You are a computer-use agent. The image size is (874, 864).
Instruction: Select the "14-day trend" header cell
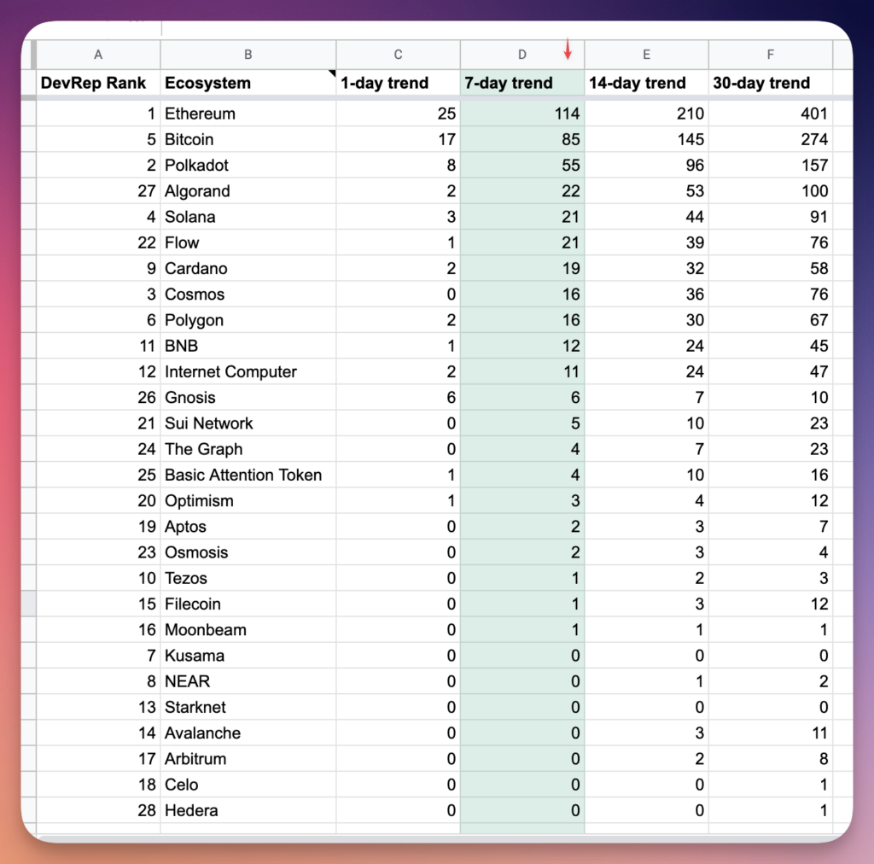point(647,83)
